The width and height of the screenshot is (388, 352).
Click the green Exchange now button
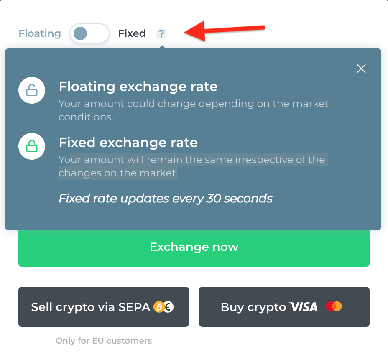click(194, 248)
